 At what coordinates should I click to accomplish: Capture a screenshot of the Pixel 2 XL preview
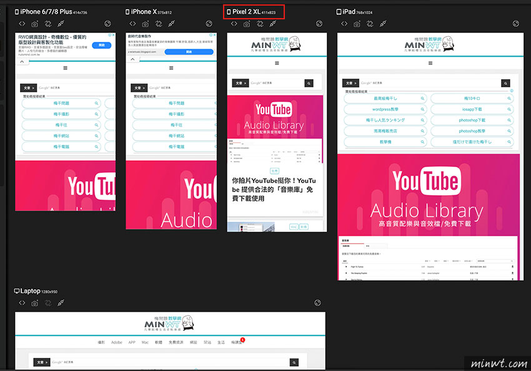click(x=247, y=24)
